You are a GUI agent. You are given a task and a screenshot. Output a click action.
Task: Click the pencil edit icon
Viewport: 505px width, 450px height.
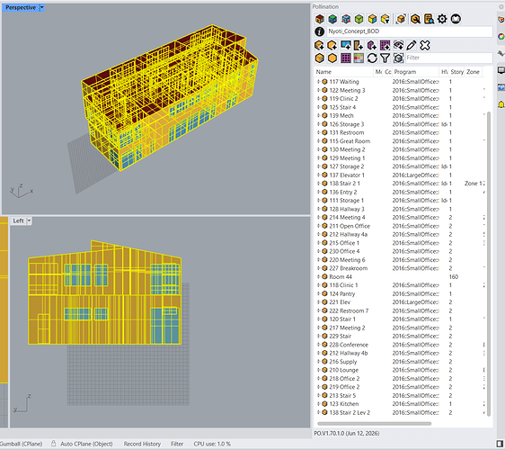tap(412, 45)
